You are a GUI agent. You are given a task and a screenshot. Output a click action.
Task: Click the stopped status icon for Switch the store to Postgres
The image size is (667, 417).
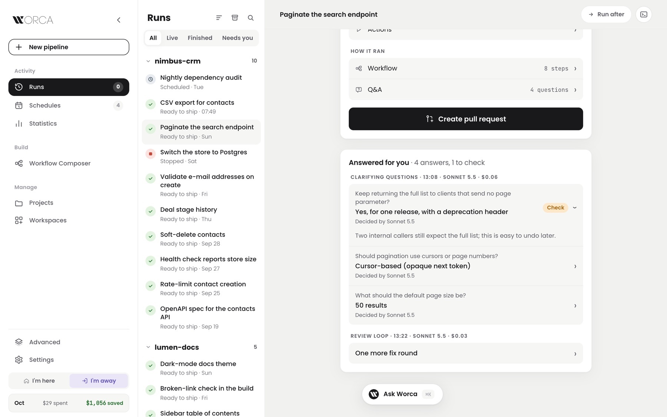tap(150, 154)
